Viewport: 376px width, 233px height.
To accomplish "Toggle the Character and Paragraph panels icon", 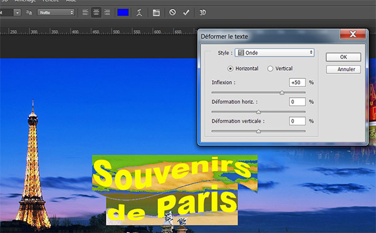I will 156,13.
